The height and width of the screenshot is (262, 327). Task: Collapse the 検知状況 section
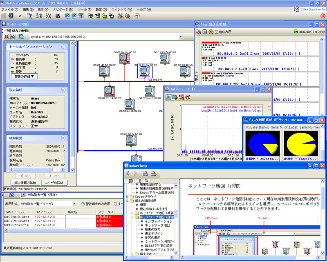click(x=63, y=138)
